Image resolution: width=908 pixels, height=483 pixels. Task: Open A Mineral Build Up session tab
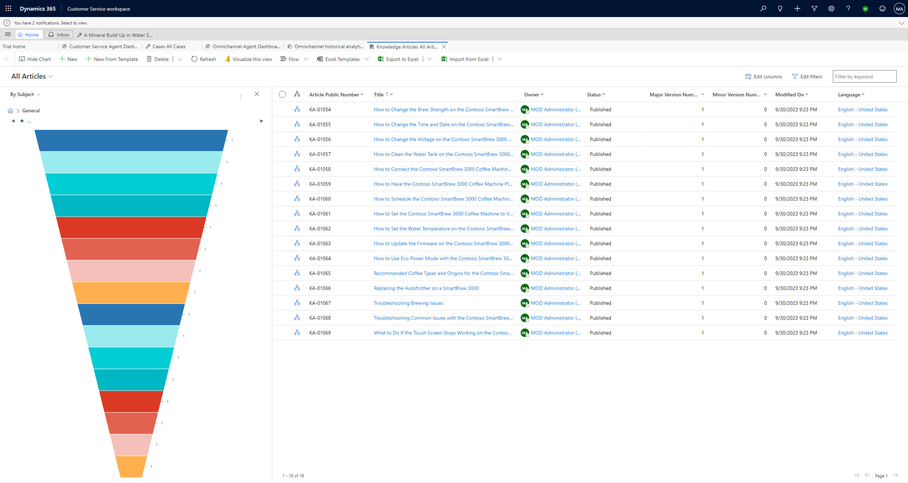(x=115, y=35)
